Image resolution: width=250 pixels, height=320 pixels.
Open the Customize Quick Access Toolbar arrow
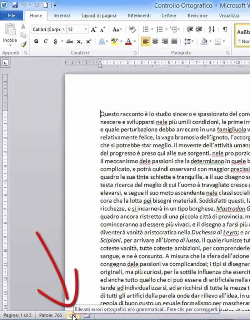(x=55, y=5)
